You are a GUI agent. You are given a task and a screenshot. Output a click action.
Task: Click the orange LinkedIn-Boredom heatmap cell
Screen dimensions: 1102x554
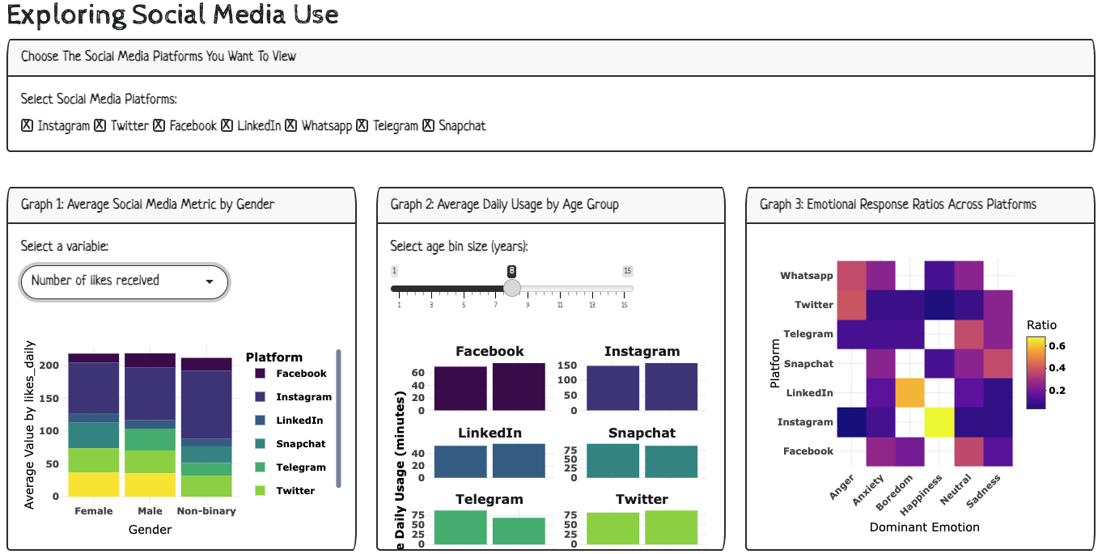coord(910,393)
